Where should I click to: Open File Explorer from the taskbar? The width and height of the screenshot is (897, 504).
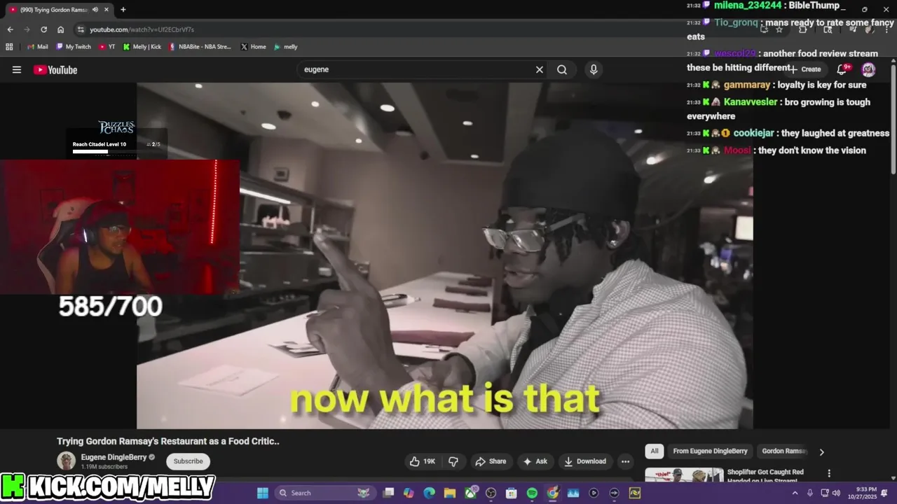[x=449, y=493]
